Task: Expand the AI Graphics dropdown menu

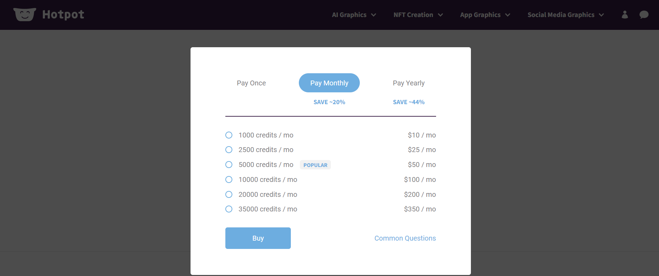Action: tap(354, 15)
